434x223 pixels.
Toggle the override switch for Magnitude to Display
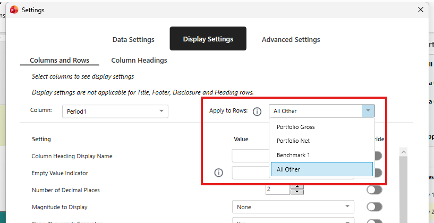[374, 207]
